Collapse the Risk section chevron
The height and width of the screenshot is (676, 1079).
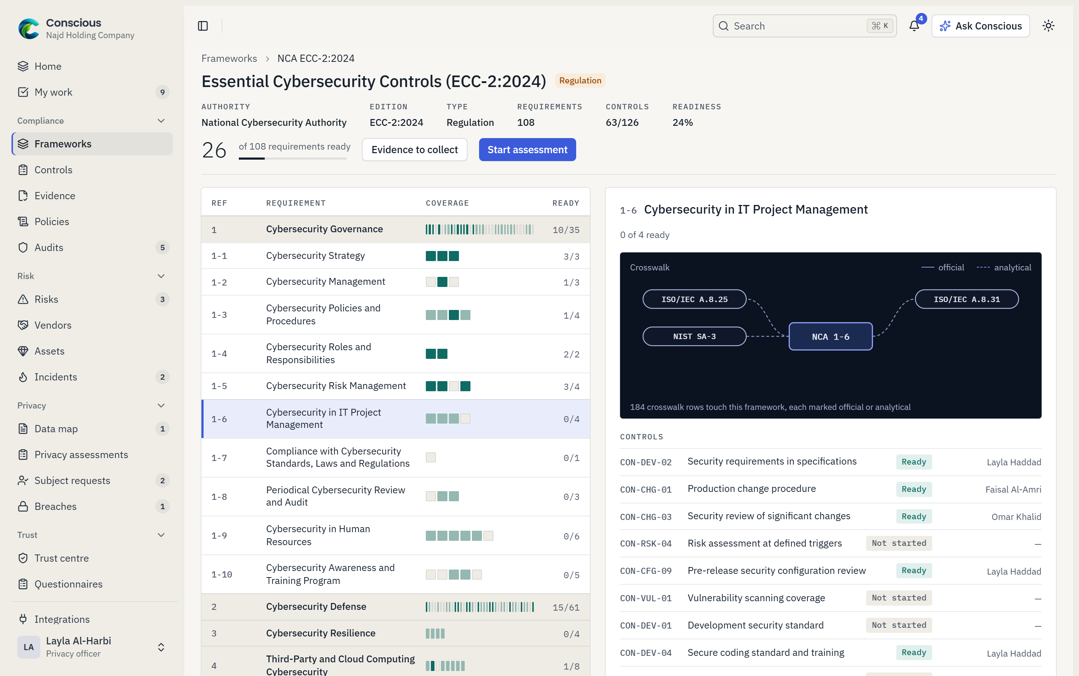coord(161,276)
